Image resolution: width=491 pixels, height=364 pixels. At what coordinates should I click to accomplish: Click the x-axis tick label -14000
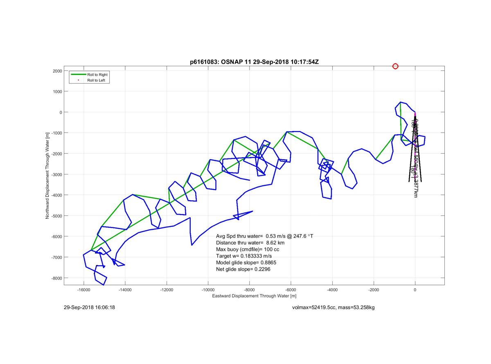coord(125,290)
